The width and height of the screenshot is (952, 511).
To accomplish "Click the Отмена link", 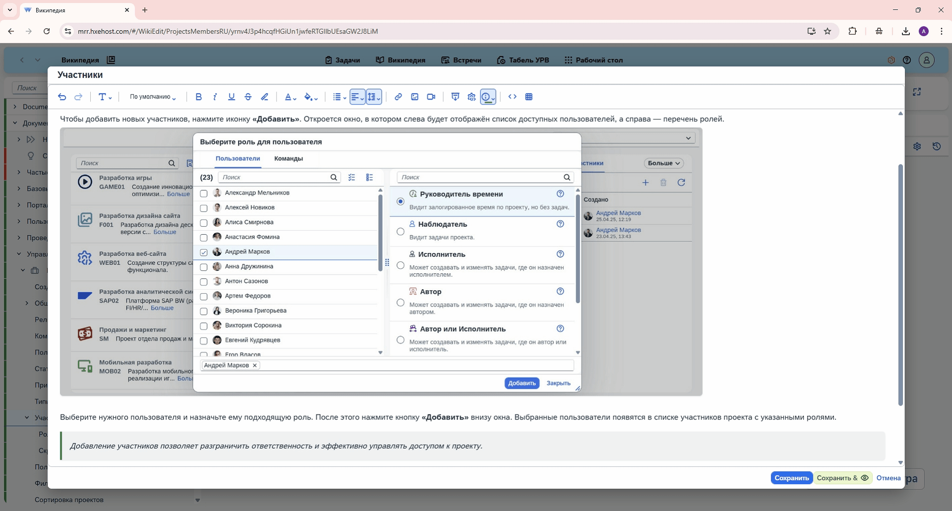I will pos(888,478).
